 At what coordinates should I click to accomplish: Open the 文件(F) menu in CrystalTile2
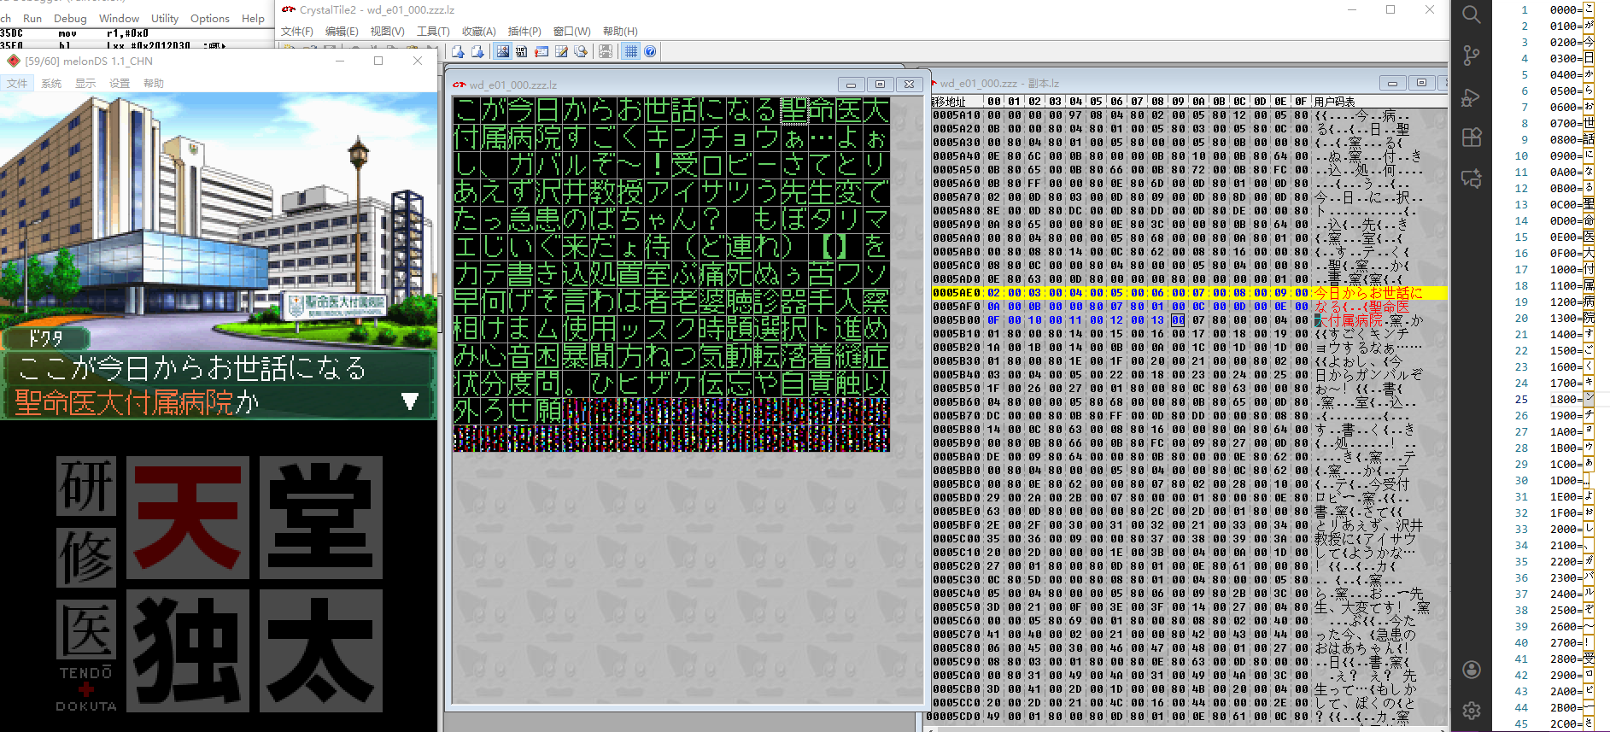coord(297,32)
